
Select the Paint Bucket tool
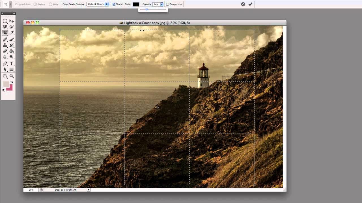[x=12, y=51]
